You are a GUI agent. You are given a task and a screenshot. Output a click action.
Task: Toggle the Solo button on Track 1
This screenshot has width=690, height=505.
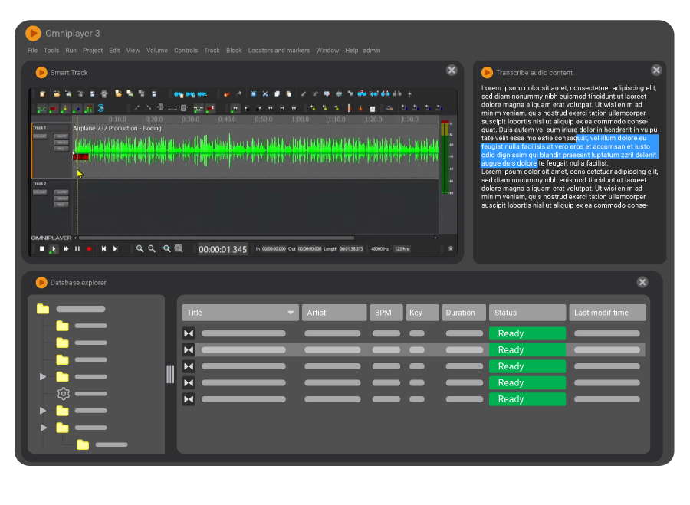pos(61,143)
